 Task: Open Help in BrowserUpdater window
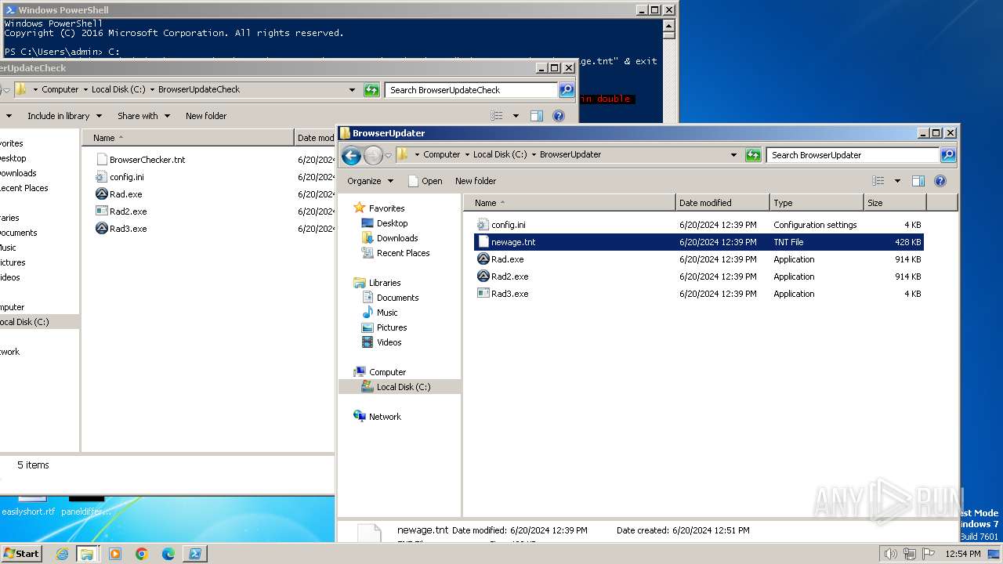click(940, 181)
